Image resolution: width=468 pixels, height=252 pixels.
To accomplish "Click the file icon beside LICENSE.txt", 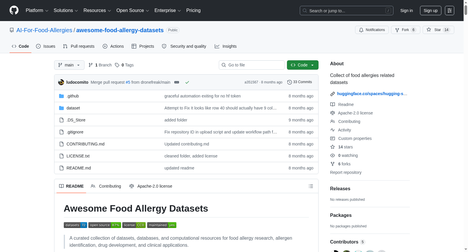I will point(61,156).
